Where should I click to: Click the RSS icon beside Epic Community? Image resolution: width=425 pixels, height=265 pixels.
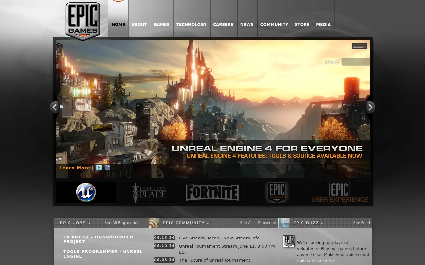[x=153, y=223]
